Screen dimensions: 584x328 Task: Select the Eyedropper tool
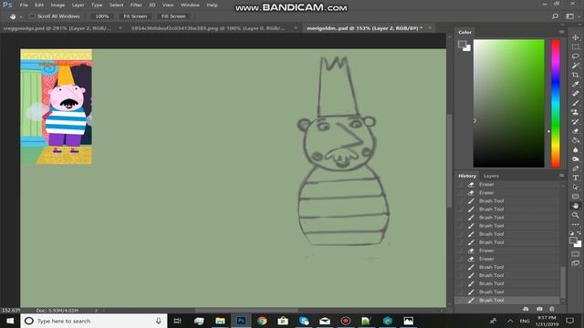[x=576, y=84]
